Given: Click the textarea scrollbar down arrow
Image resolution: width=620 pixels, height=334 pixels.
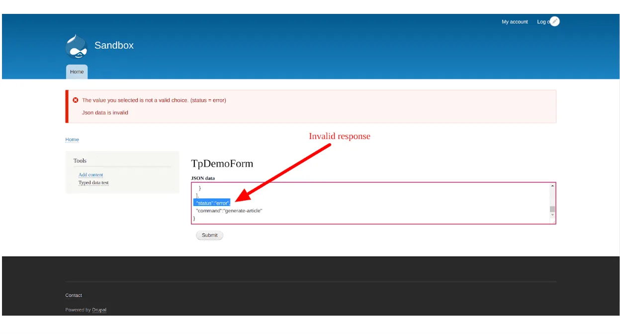Looking at the screenshot, I should point(552,214).
